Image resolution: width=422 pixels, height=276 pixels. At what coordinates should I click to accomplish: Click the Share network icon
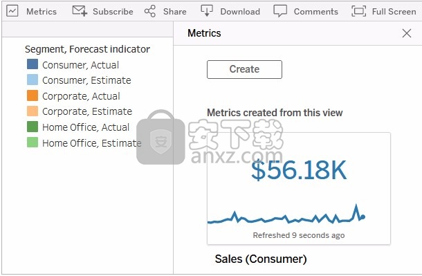point(150,11)
